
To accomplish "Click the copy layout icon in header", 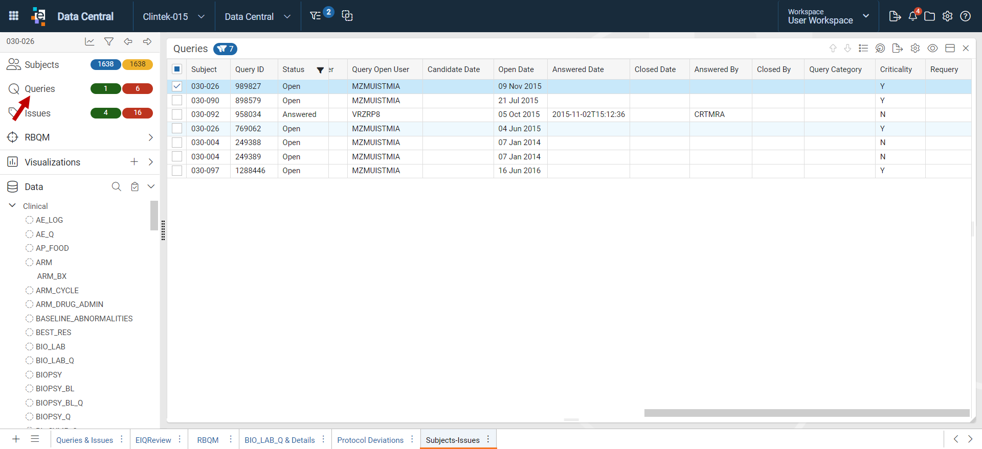I will point(347,16).
